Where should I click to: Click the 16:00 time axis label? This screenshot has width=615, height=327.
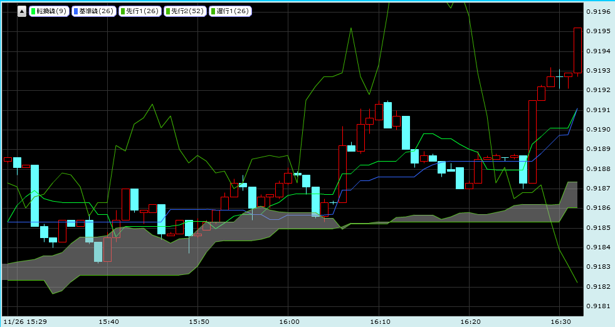point(290,322)
